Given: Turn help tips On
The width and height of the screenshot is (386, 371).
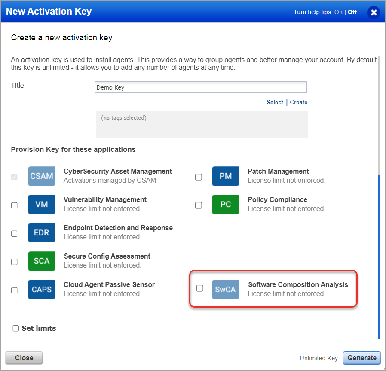Looking at the screenshot, I should tap(338, 12).
